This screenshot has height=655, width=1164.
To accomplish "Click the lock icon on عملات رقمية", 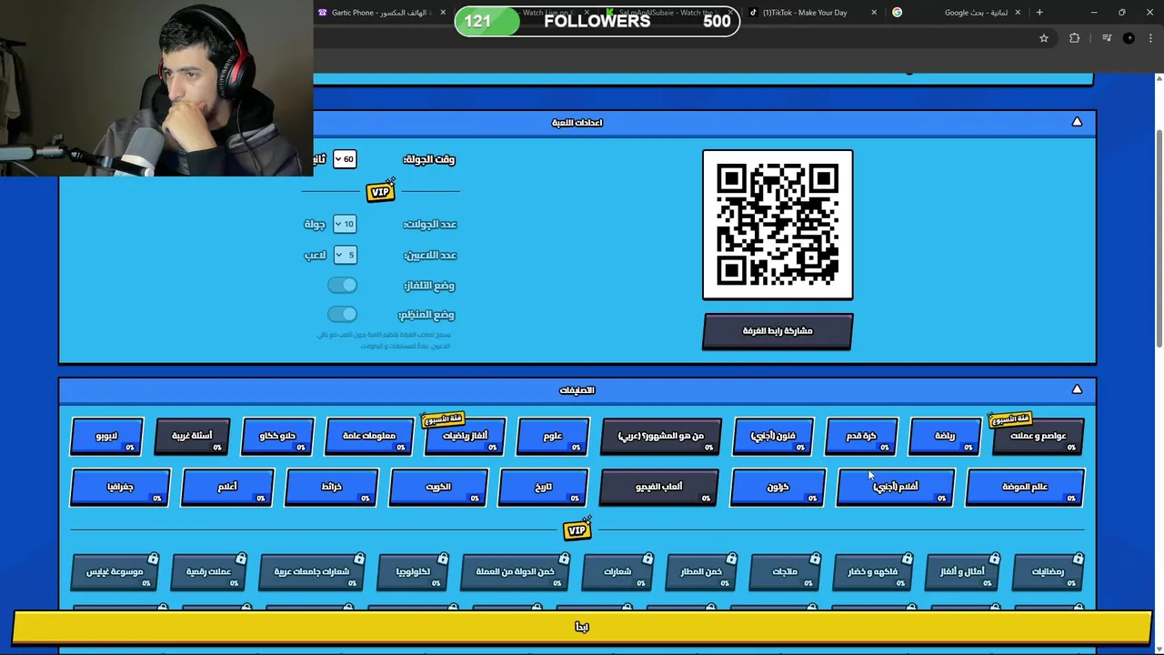I will 240,559.
